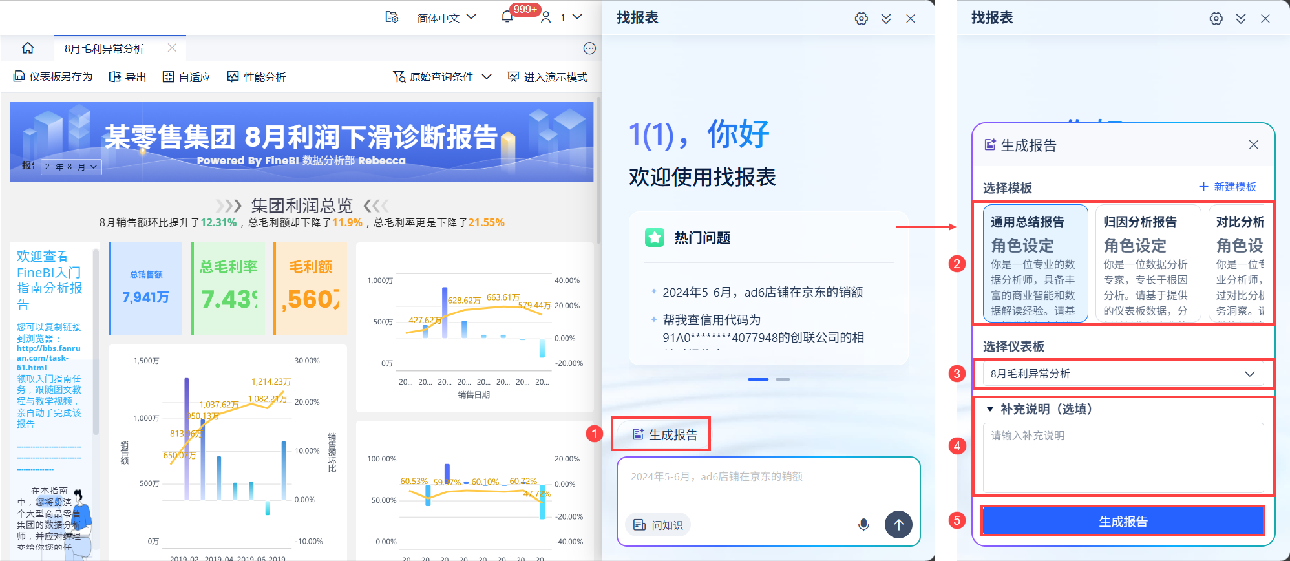The image size is (1290, 561).
Task: Collapse the middle 找报表 panel double chevron
Action: coord(886,19)
